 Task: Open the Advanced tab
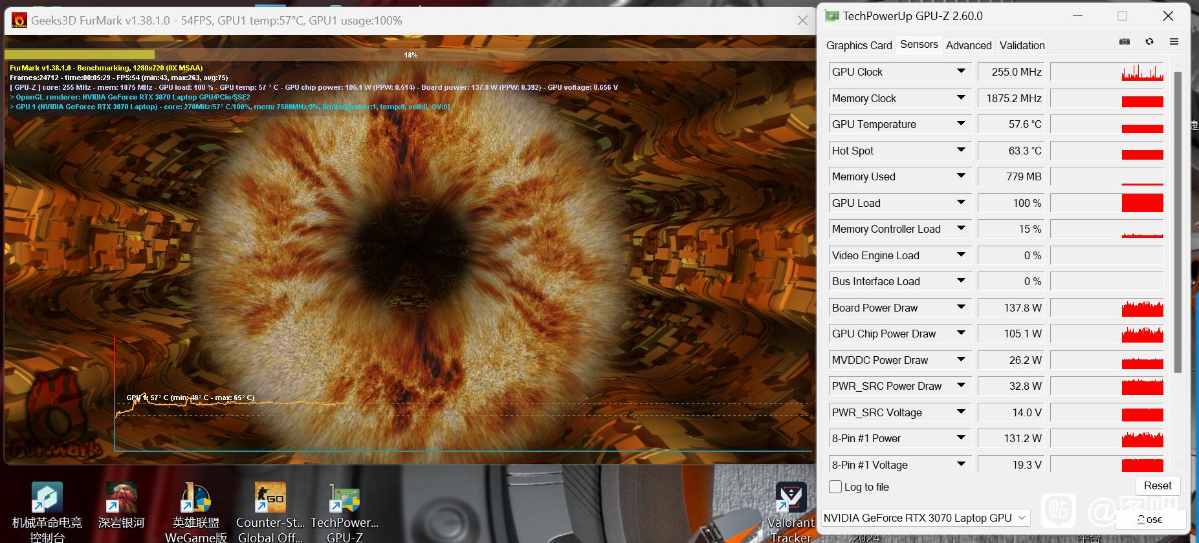click(969, 45)
